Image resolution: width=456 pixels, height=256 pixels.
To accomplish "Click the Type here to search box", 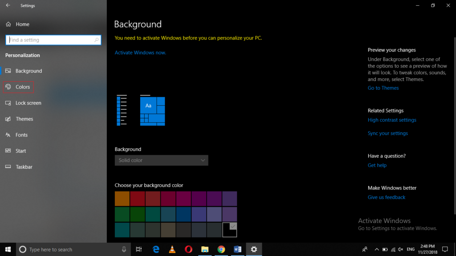I will click(x=73, y=249).
